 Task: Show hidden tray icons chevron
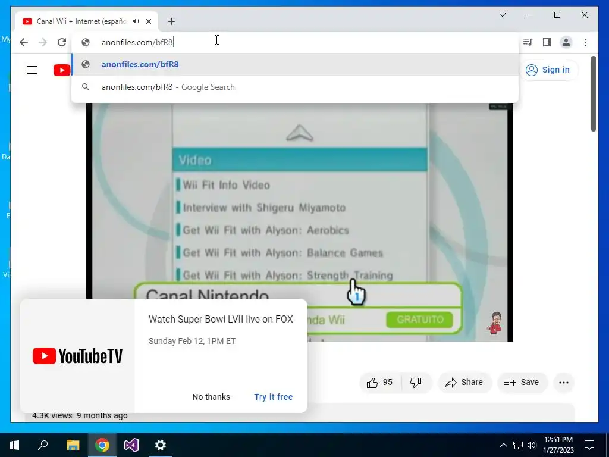(x=503, y=445)
